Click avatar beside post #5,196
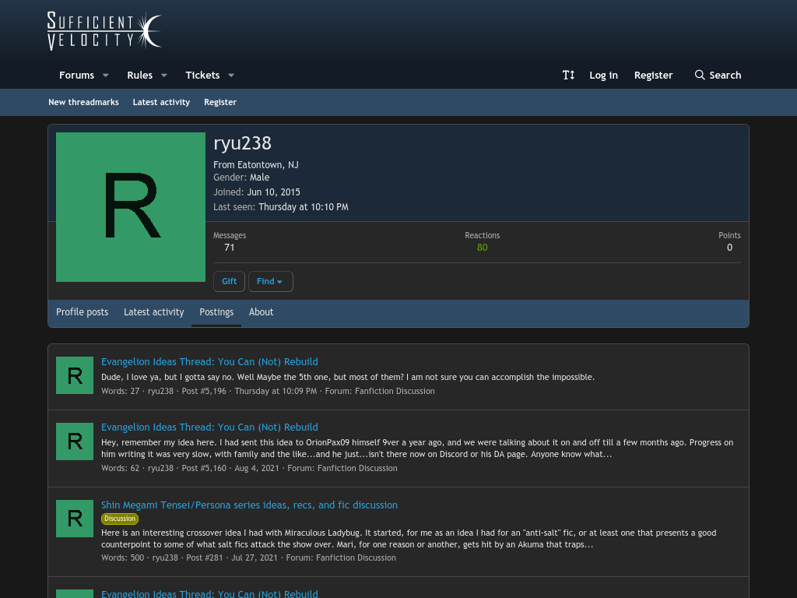Image resolution: width=797 pixels, height=598 pixels. 75,375
